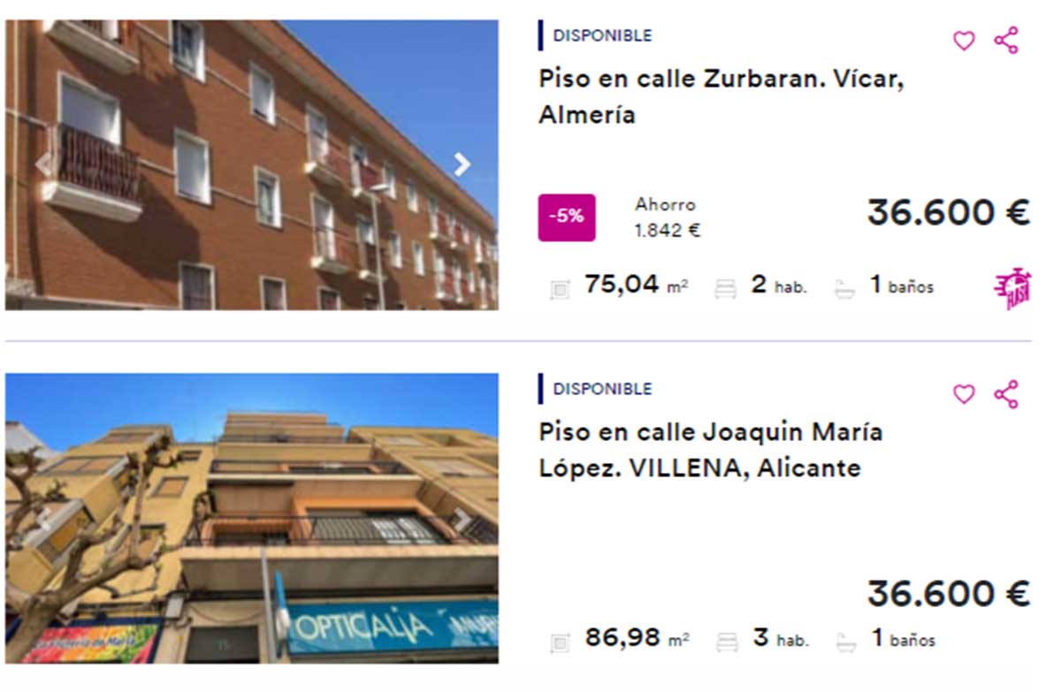Share the calle Zurbaran listing

[x=1006, y=41]
